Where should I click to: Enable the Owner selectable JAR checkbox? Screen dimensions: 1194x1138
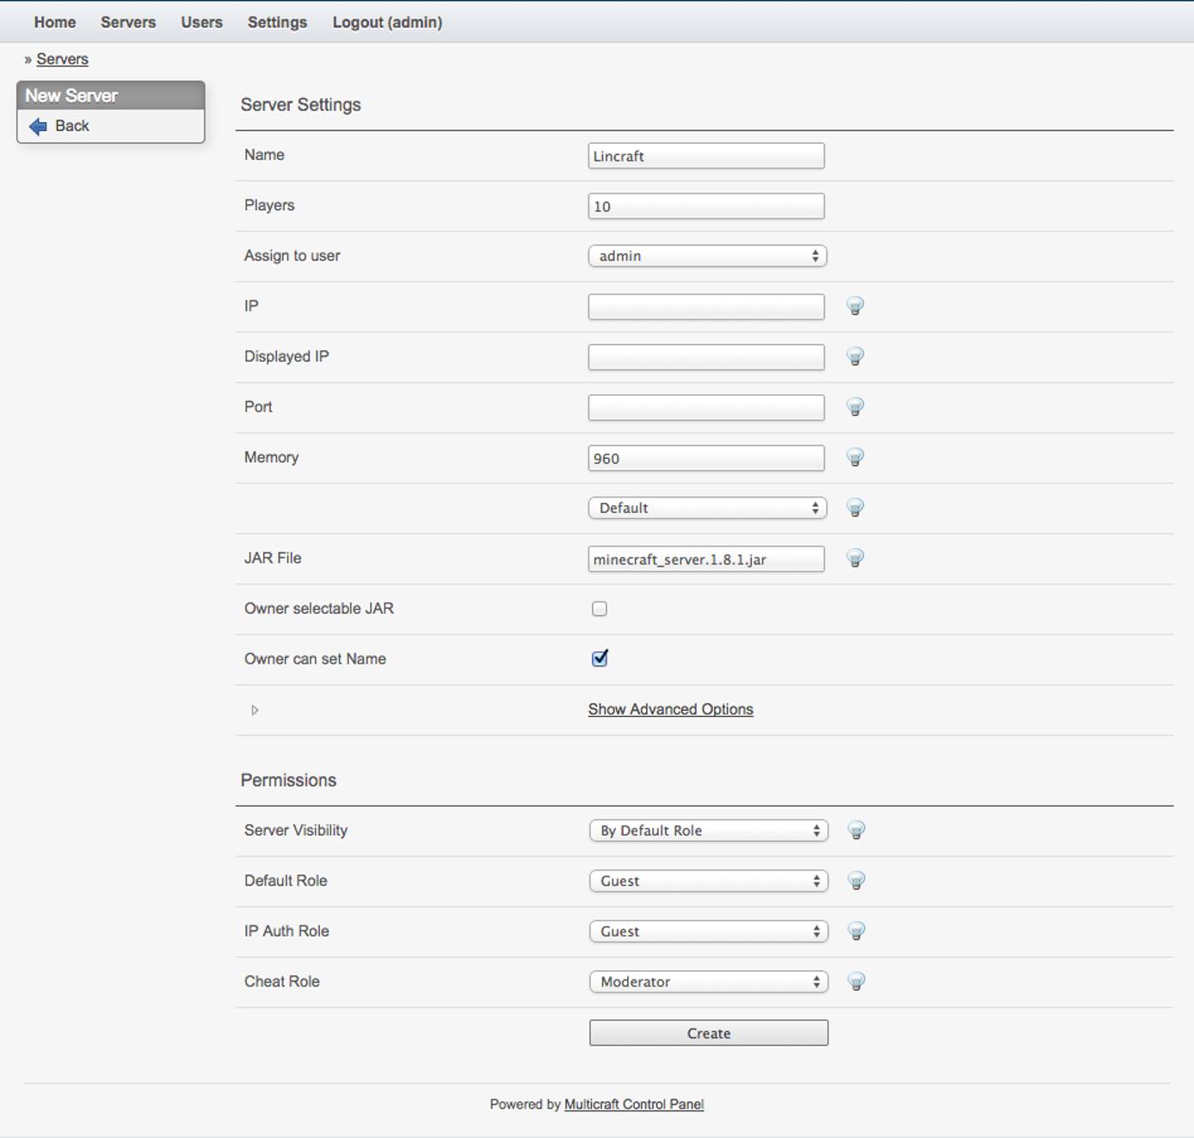[599, 608]
